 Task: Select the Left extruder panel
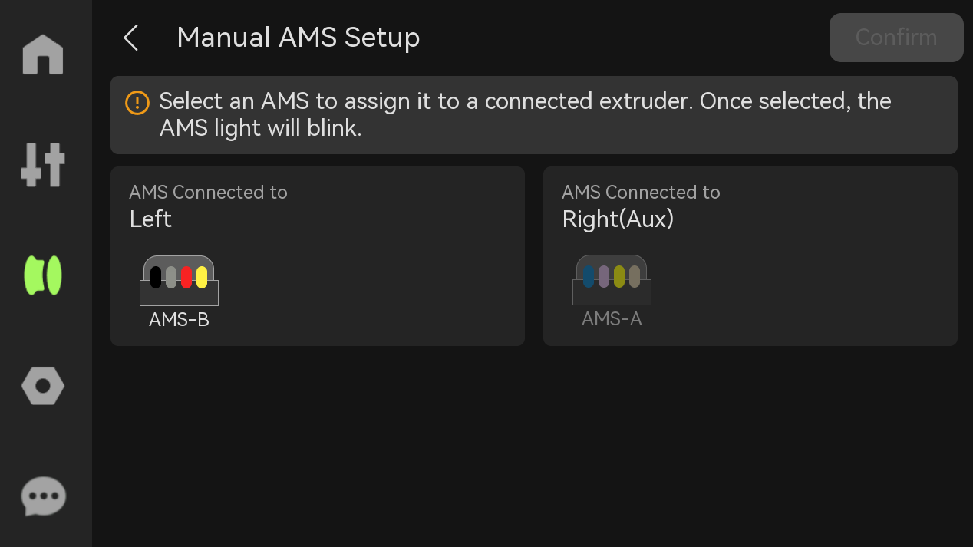click(x=318, y=256)
